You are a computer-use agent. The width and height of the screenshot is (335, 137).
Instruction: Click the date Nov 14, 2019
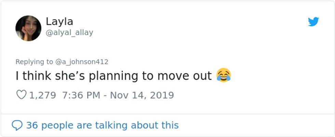click(142, 95)
